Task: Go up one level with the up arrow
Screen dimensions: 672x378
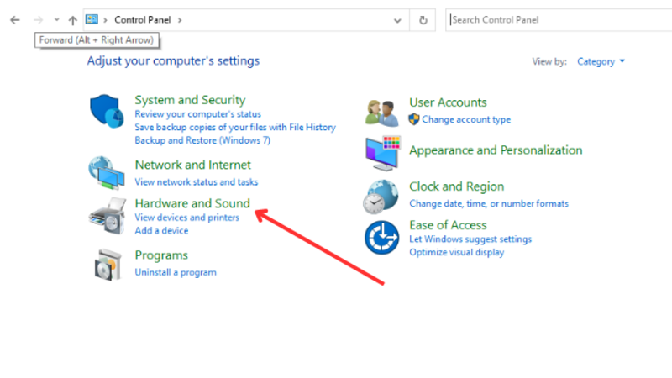Action: click(72, 20)
